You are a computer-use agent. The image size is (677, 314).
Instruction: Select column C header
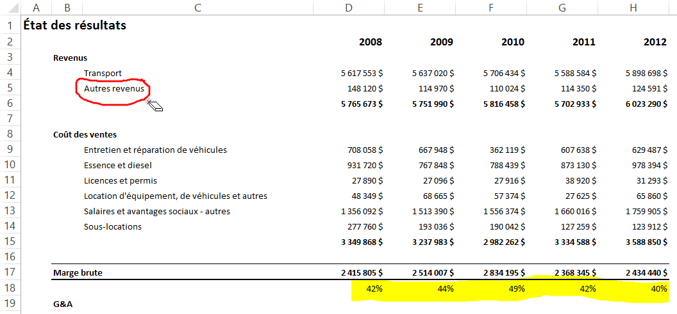[197, 8]
